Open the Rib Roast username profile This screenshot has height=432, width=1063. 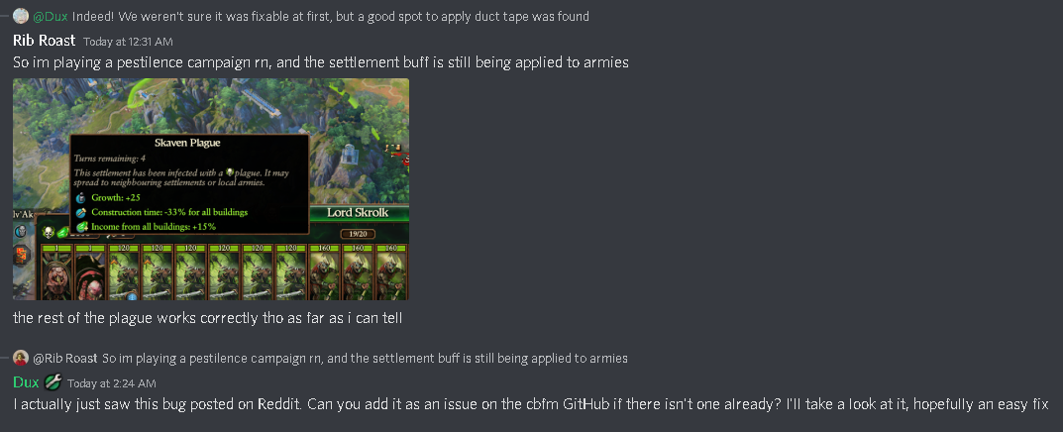pos(44,41)
